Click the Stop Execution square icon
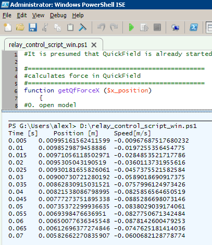Viewport: 212px width, 245px height. point(157,27)
